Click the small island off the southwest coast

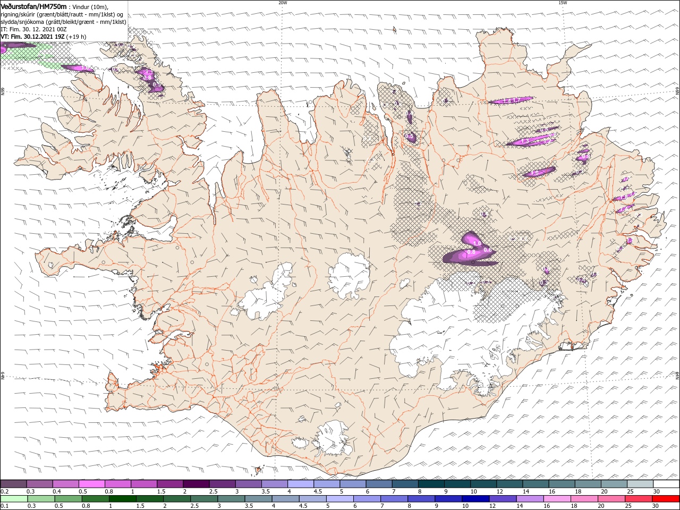259,470
